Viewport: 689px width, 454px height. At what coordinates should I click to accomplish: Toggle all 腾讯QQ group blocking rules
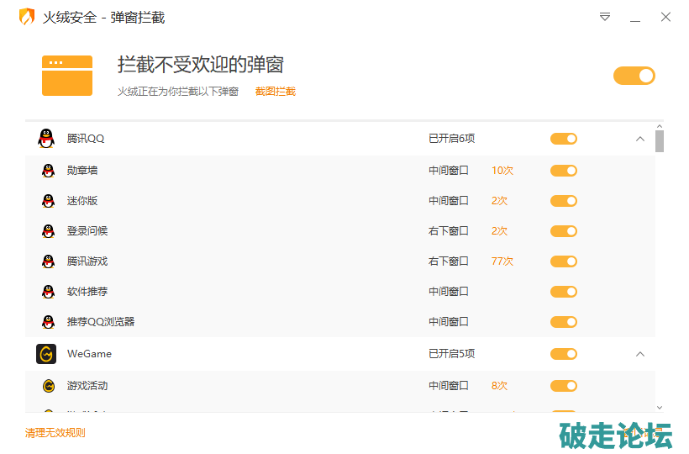coord(564,139)
